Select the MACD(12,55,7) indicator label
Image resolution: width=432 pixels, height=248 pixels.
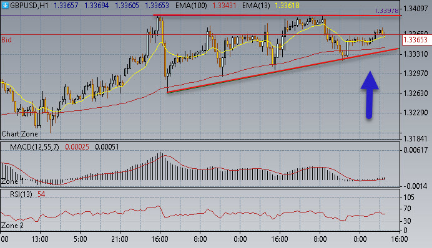(34, 147)
